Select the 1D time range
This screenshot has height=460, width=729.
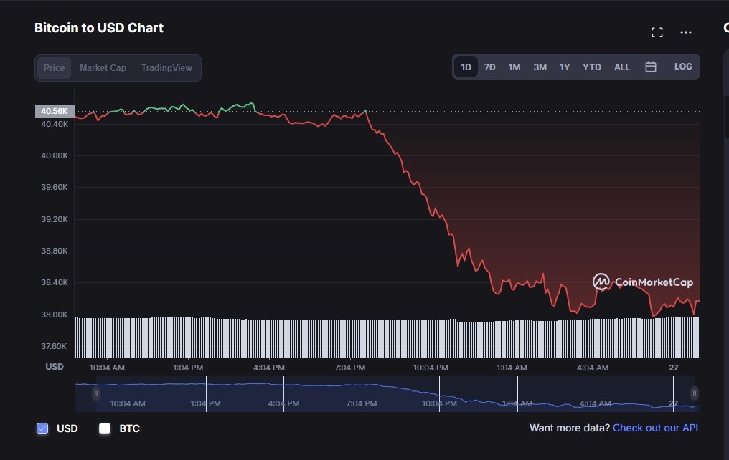pos(466,67)
